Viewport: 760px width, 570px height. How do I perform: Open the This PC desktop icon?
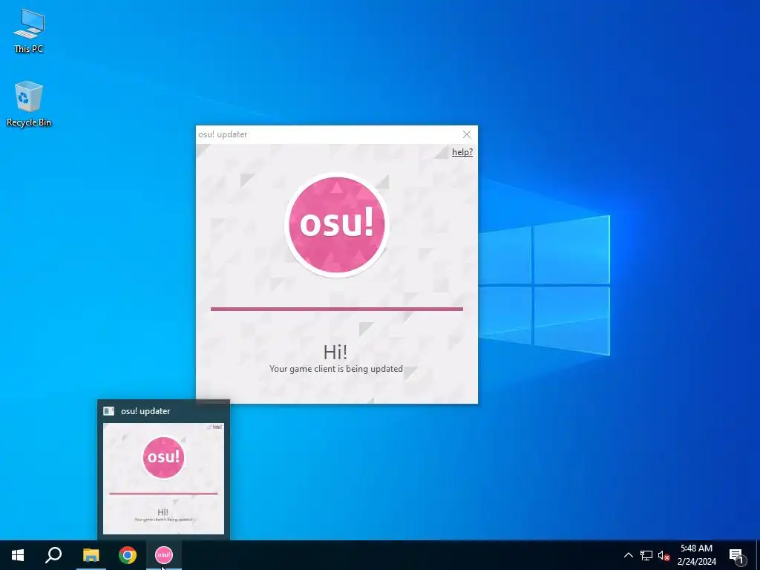[29, 31]
